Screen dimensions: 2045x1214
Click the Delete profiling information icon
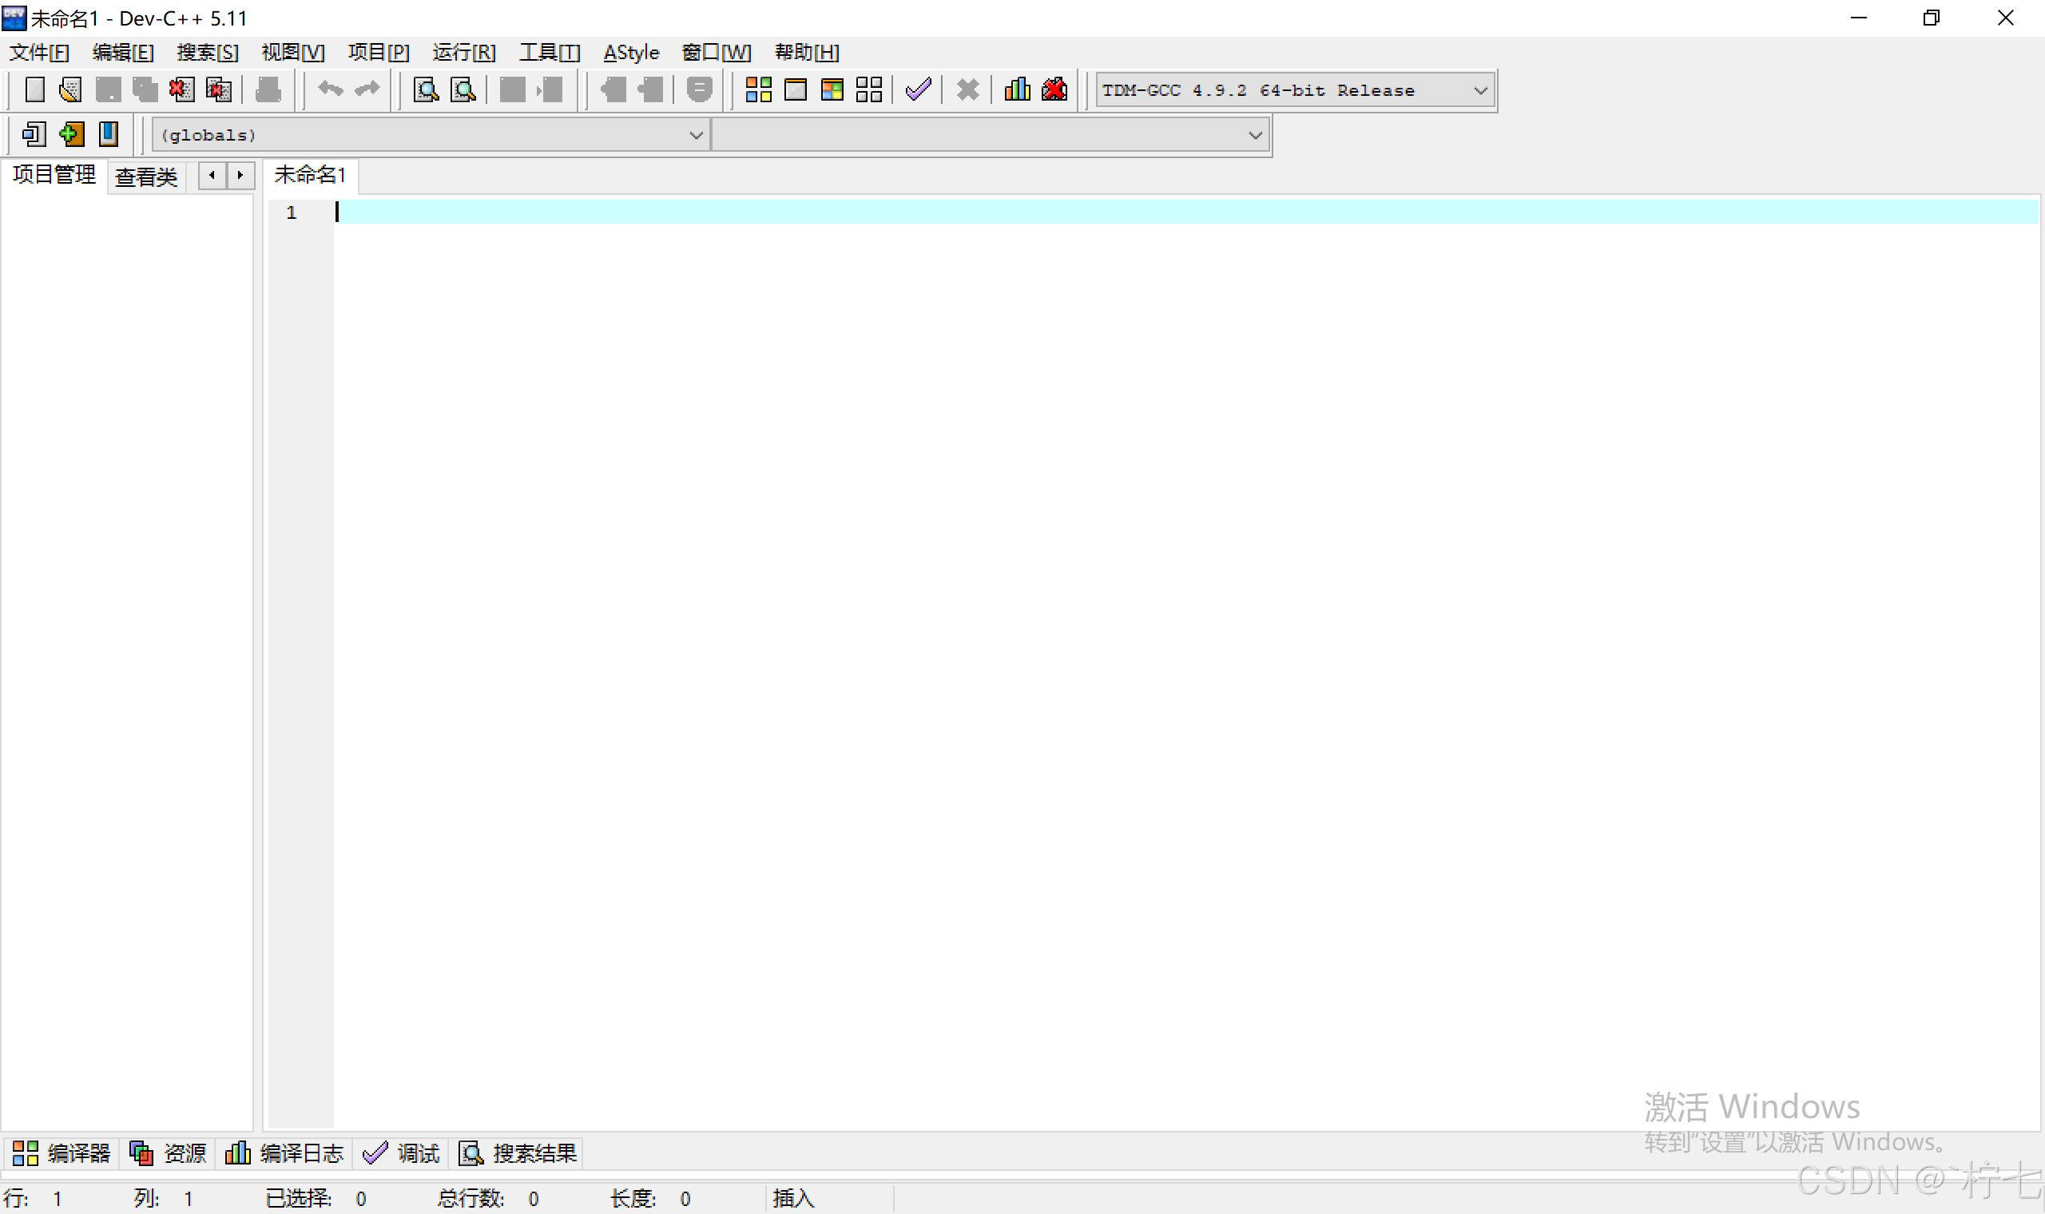click(x=1054, y=89)
